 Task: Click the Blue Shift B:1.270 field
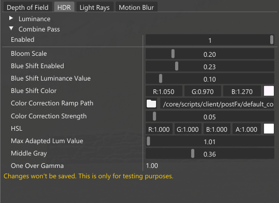click(x=242, y=91)
